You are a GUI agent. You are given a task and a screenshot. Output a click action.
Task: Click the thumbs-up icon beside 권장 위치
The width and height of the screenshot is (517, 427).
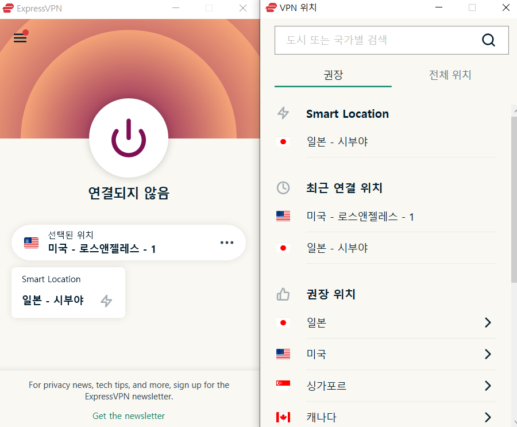(x=283, y=294)
